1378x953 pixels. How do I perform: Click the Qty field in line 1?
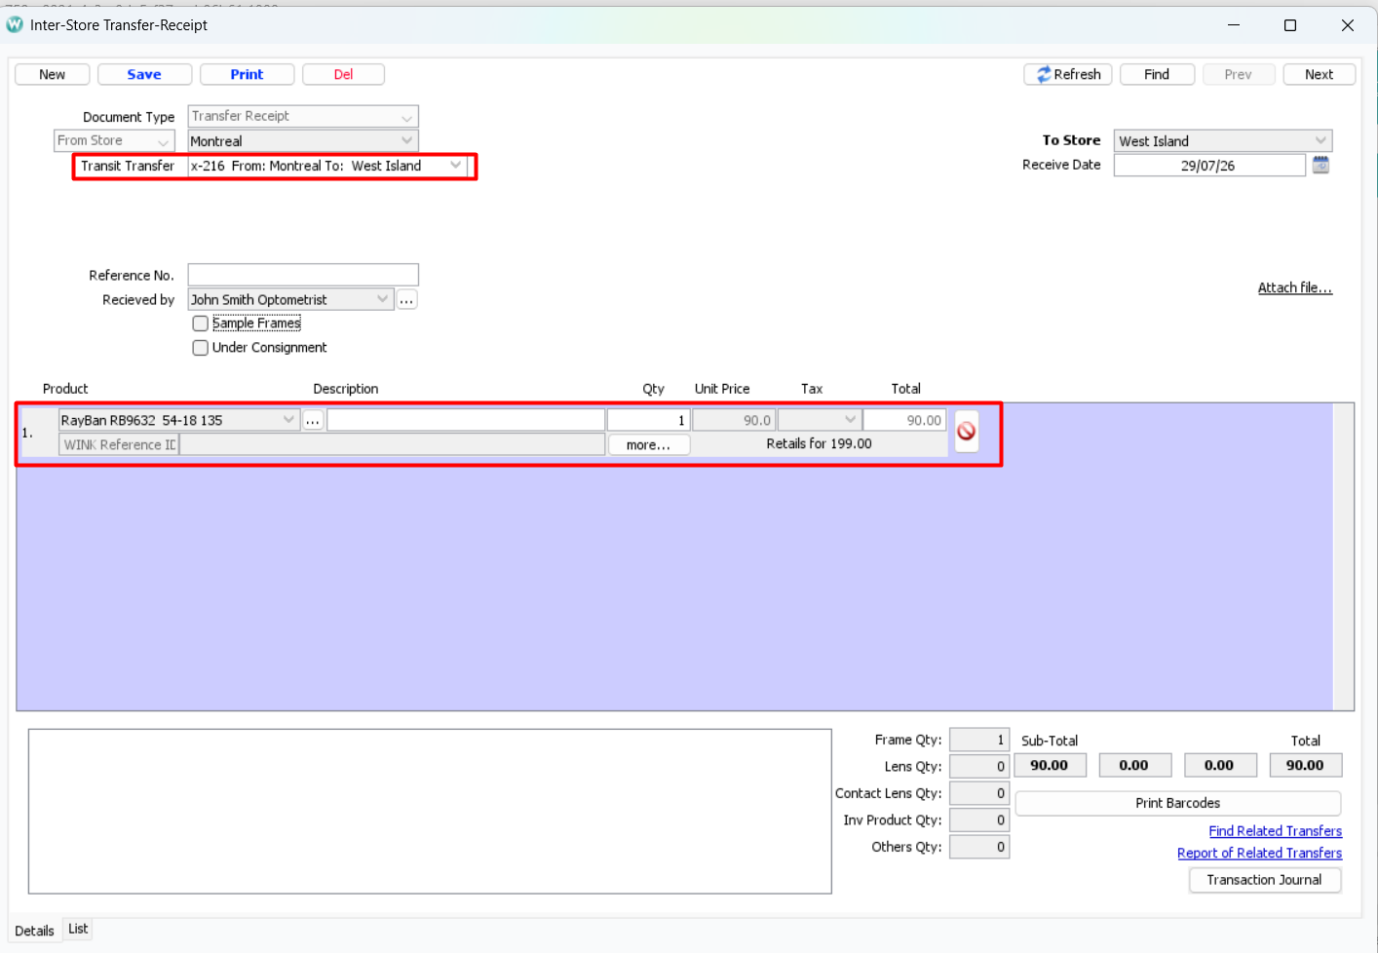click(x=649, y=420)
